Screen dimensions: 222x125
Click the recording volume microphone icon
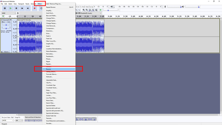(165, 6)
